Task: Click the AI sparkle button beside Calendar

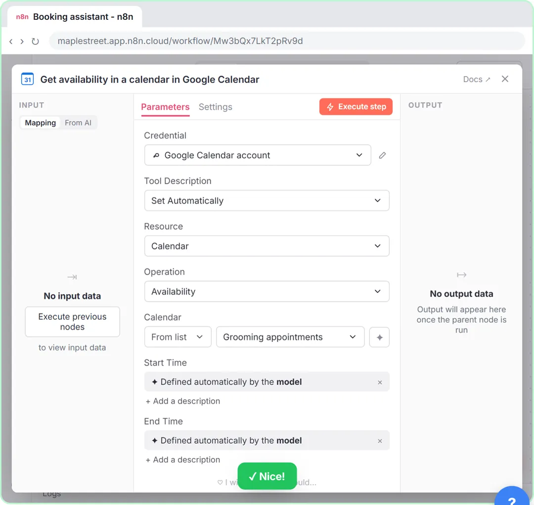Action: point(379,337)
